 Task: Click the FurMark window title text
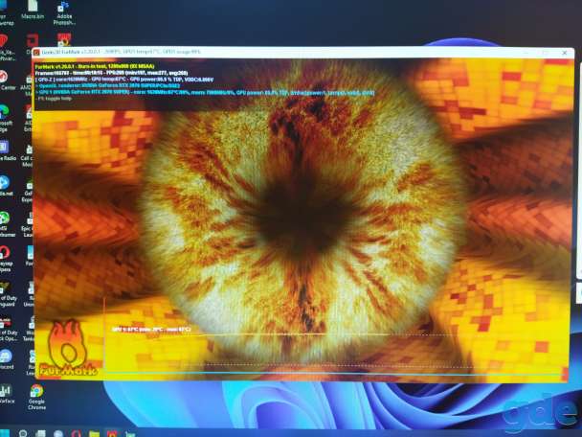click(121, 52)
